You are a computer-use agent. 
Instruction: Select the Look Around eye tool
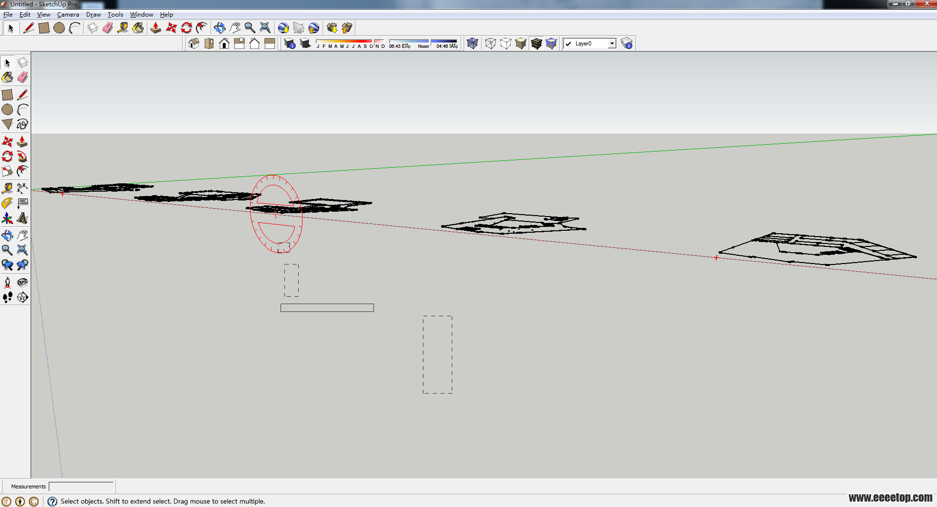click(23, 282)
